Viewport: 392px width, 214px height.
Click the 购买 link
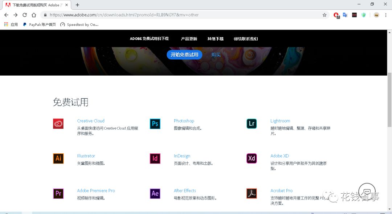pos(216,54)
